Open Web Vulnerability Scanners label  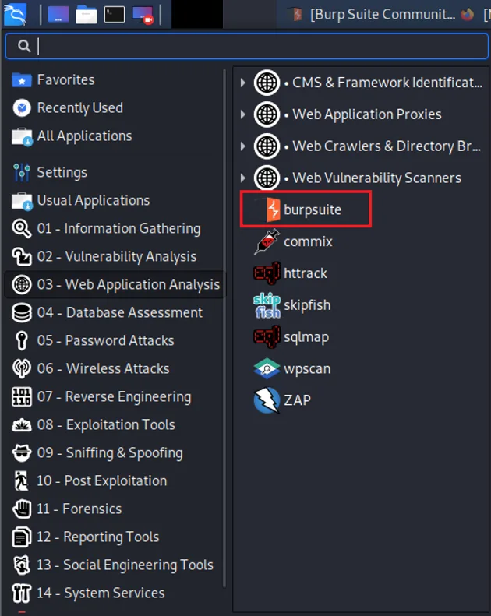[376, 178]
